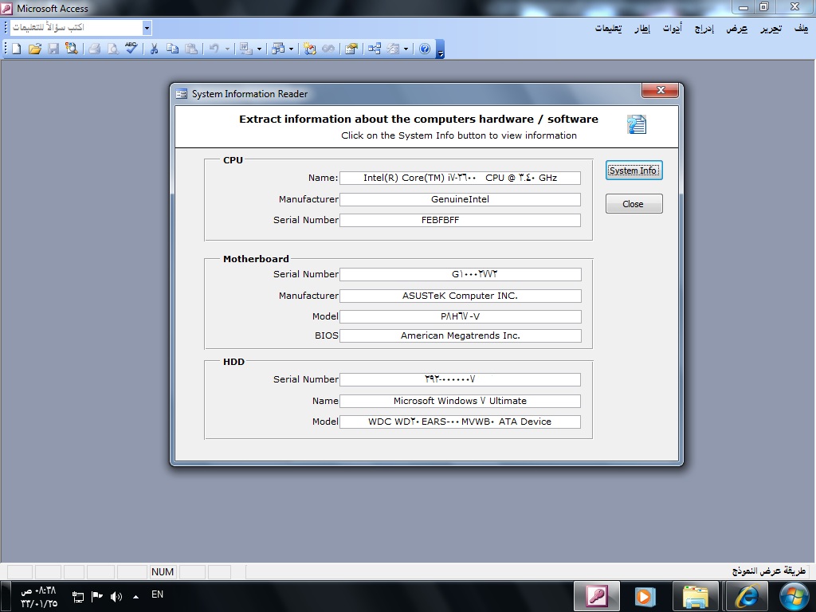Click the Analyze toolbar icon

click(278, 49)
